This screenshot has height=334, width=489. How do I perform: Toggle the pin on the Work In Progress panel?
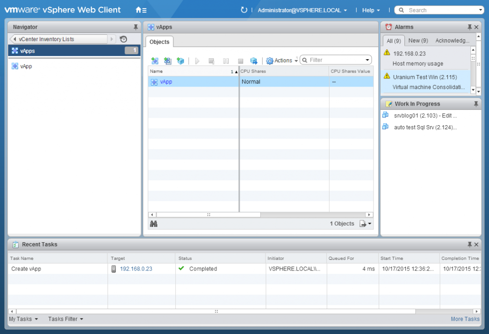476,104
